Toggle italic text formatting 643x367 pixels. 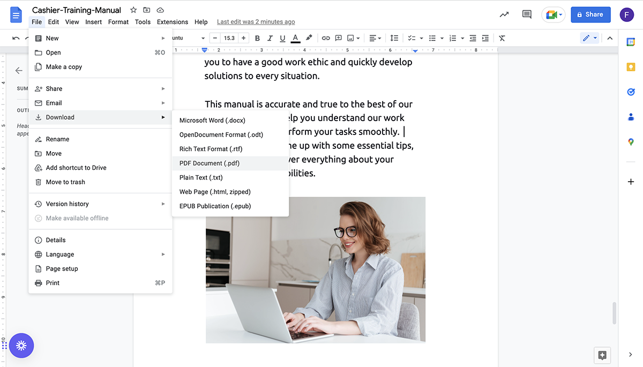click(270, 38)
